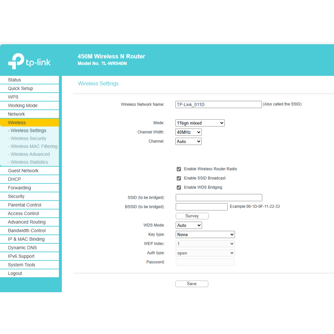Open System Tools in sidebar
The width and height of the screenshot is (334, 334).
[x=21, y=265]
